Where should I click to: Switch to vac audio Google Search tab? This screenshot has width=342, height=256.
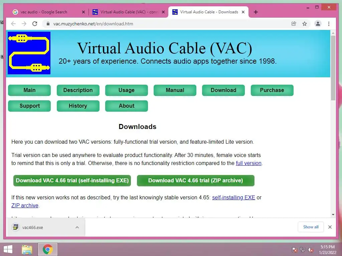44,12
